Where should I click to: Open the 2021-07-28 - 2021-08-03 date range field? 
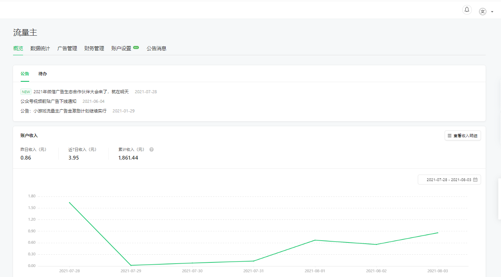pyautogui.click(x=448, y=180)
